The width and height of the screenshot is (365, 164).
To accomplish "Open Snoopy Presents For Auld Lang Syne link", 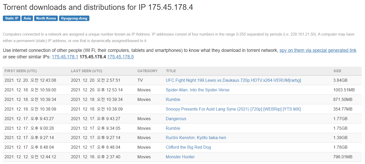I will click(233, 109).
